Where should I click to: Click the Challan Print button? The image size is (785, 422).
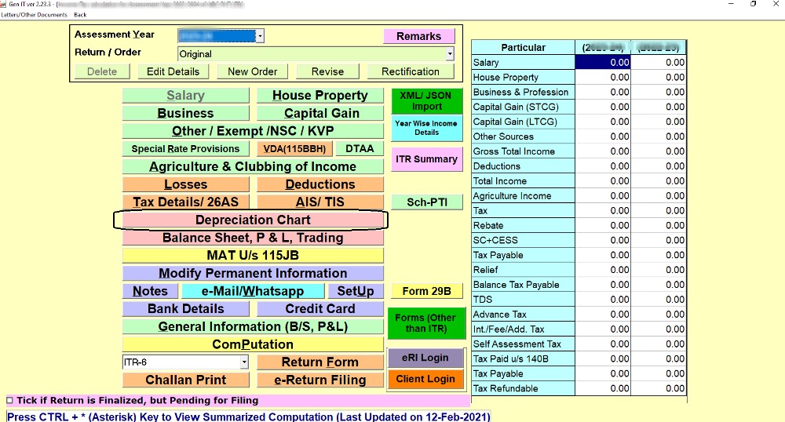[x=185, y=380]
